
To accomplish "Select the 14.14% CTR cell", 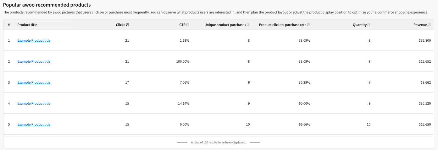I will tap(184, 103).
